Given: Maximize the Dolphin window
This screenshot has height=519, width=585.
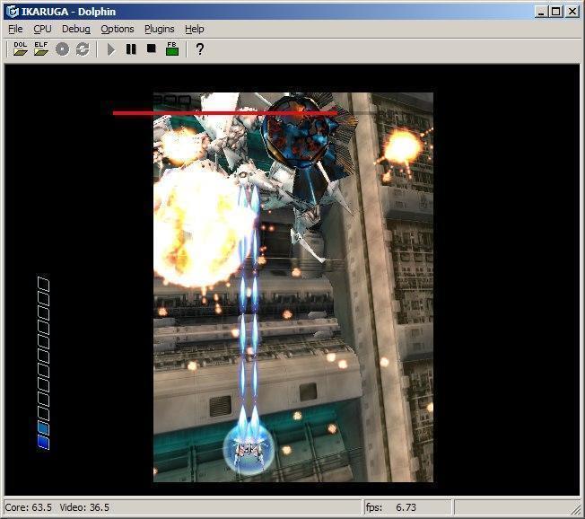Looking at the screenshot, I should [555, 12].
